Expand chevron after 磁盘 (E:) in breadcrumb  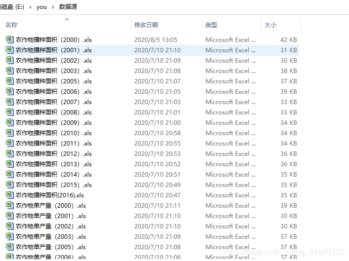pyautogui.click(x=30, y=7)
